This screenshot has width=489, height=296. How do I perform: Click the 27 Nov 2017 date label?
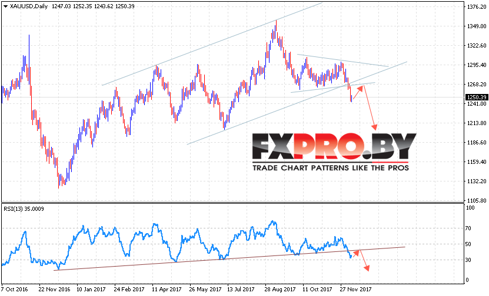click(356, 290)
